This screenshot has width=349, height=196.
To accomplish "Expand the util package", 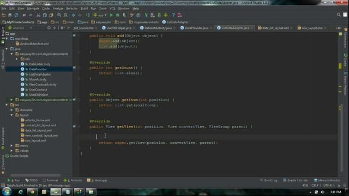I will (17, 59).
